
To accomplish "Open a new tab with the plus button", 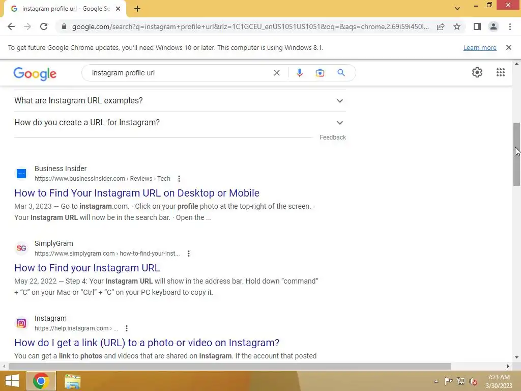I will coord(137,9).
